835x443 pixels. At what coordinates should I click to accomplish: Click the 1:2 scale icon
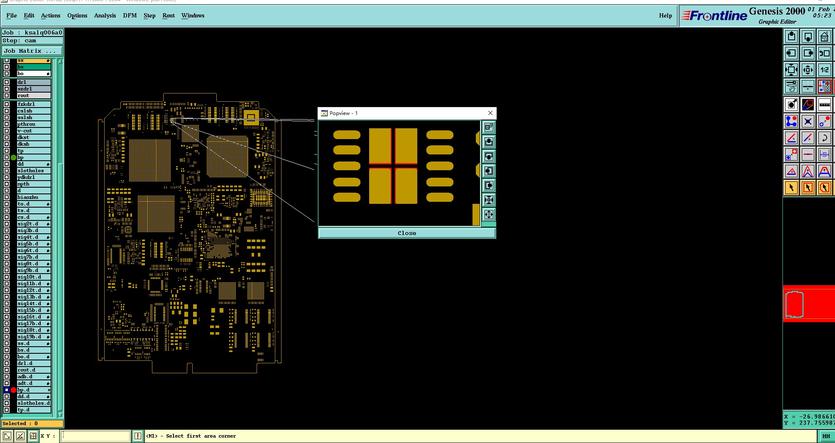point(825,70)
